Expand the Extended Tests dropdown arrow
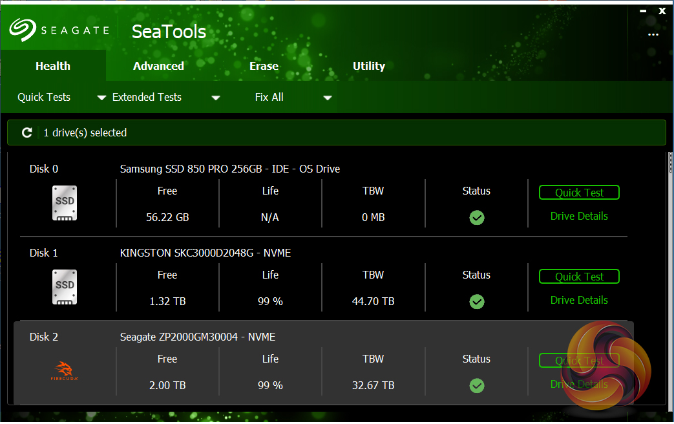This screenshot has width=674, height=424. point(216,98)
